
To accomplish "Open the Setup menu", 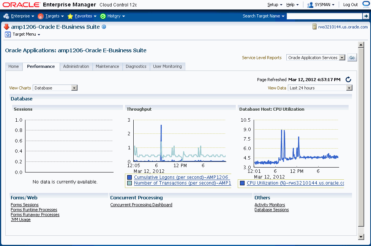I will click(x=275, y=5).
